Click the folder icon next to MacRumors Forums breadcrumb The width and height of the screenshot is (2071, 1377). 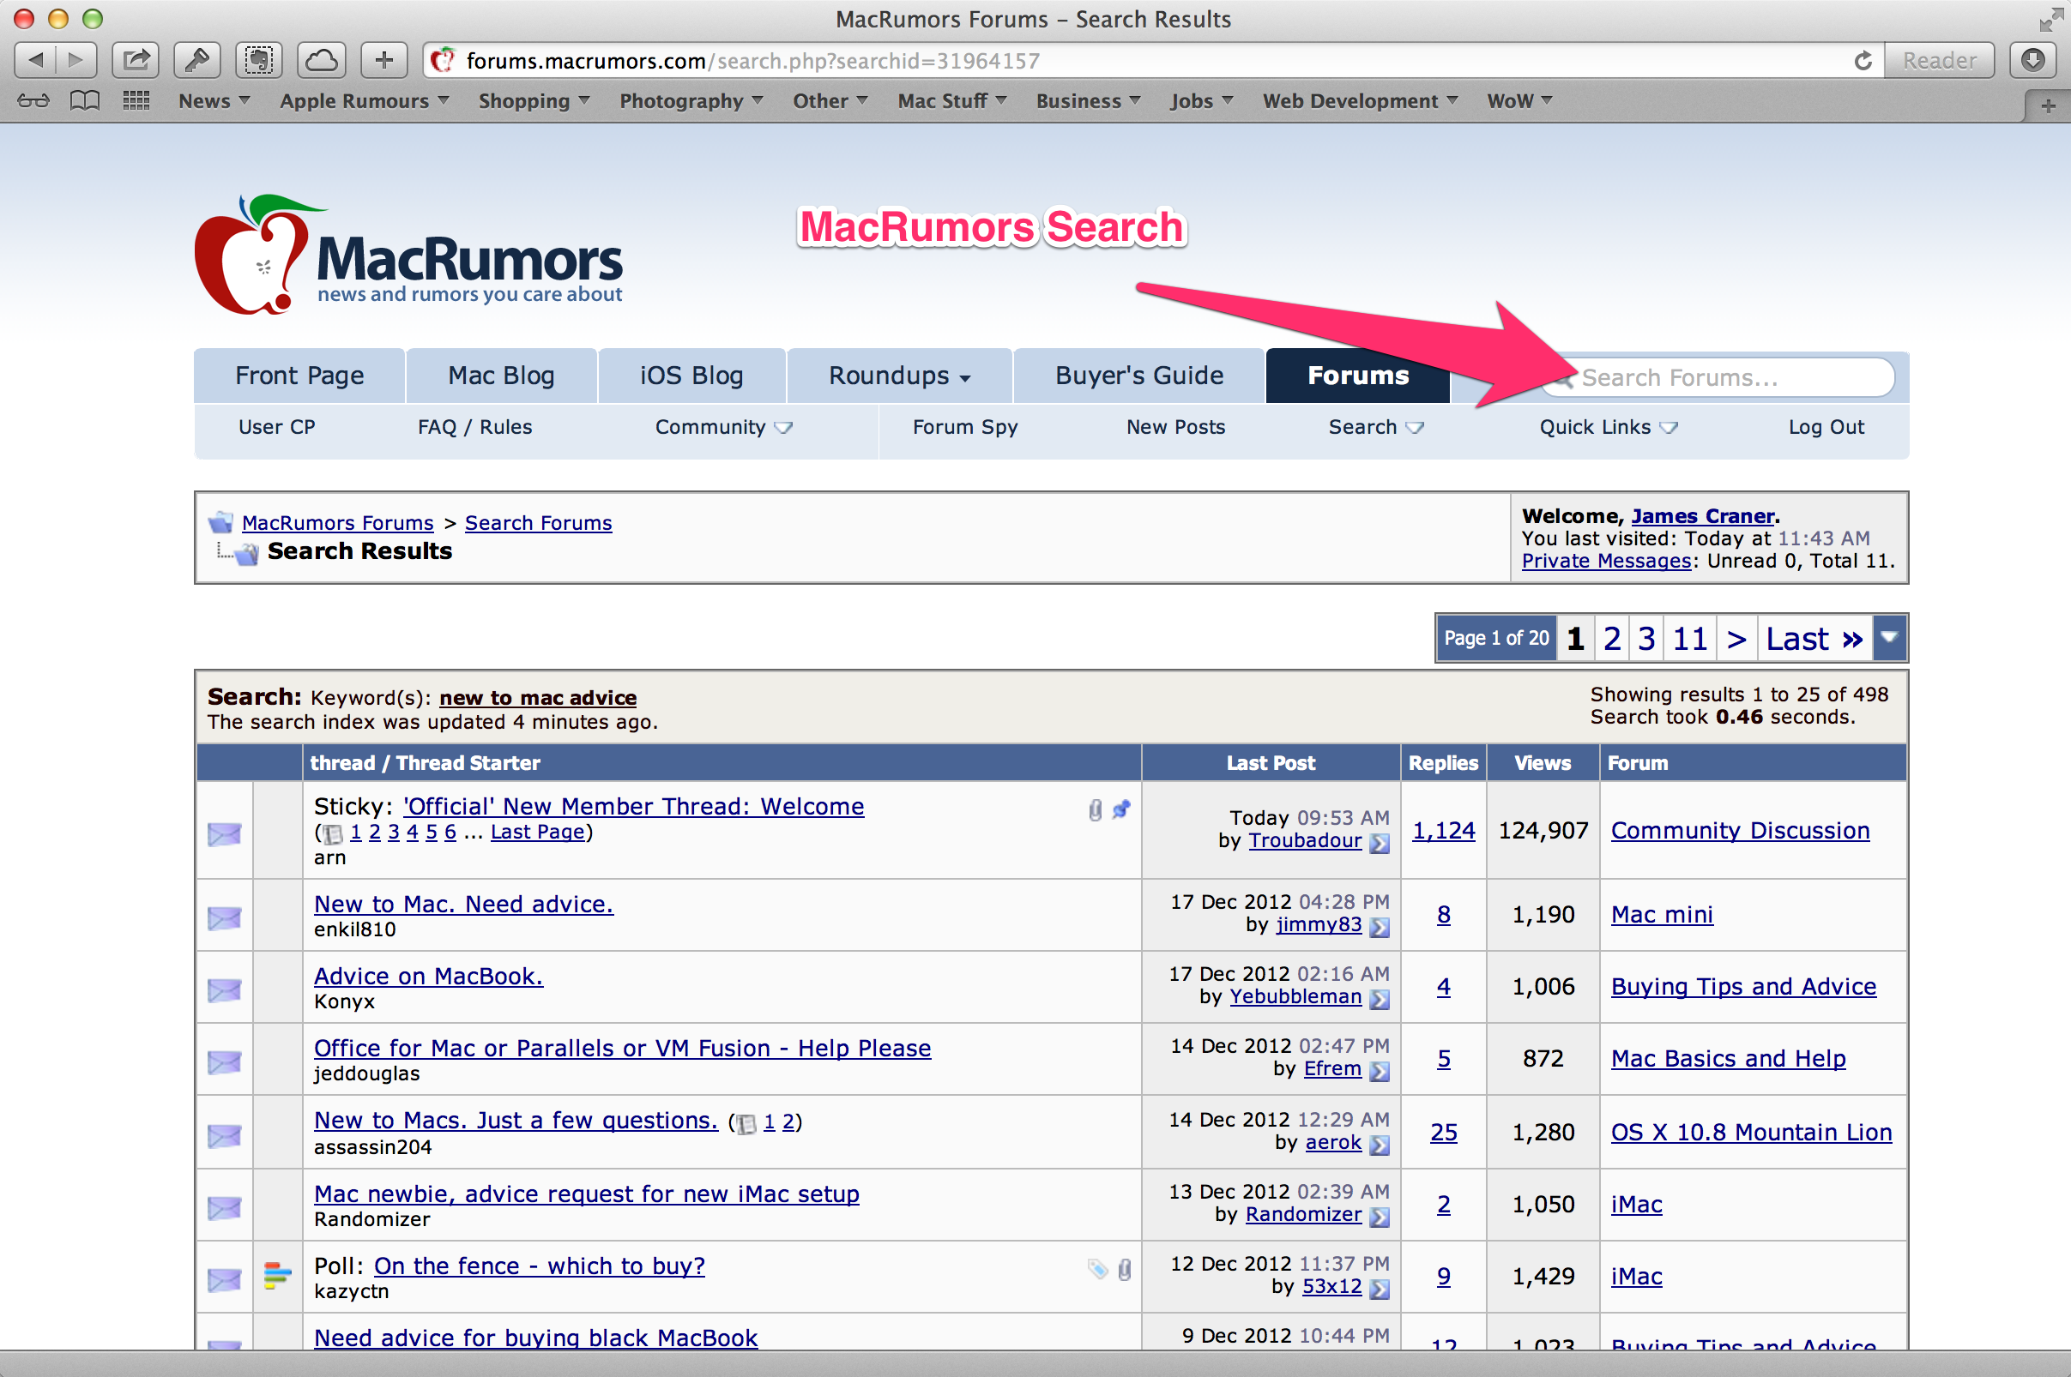[220, 522]
